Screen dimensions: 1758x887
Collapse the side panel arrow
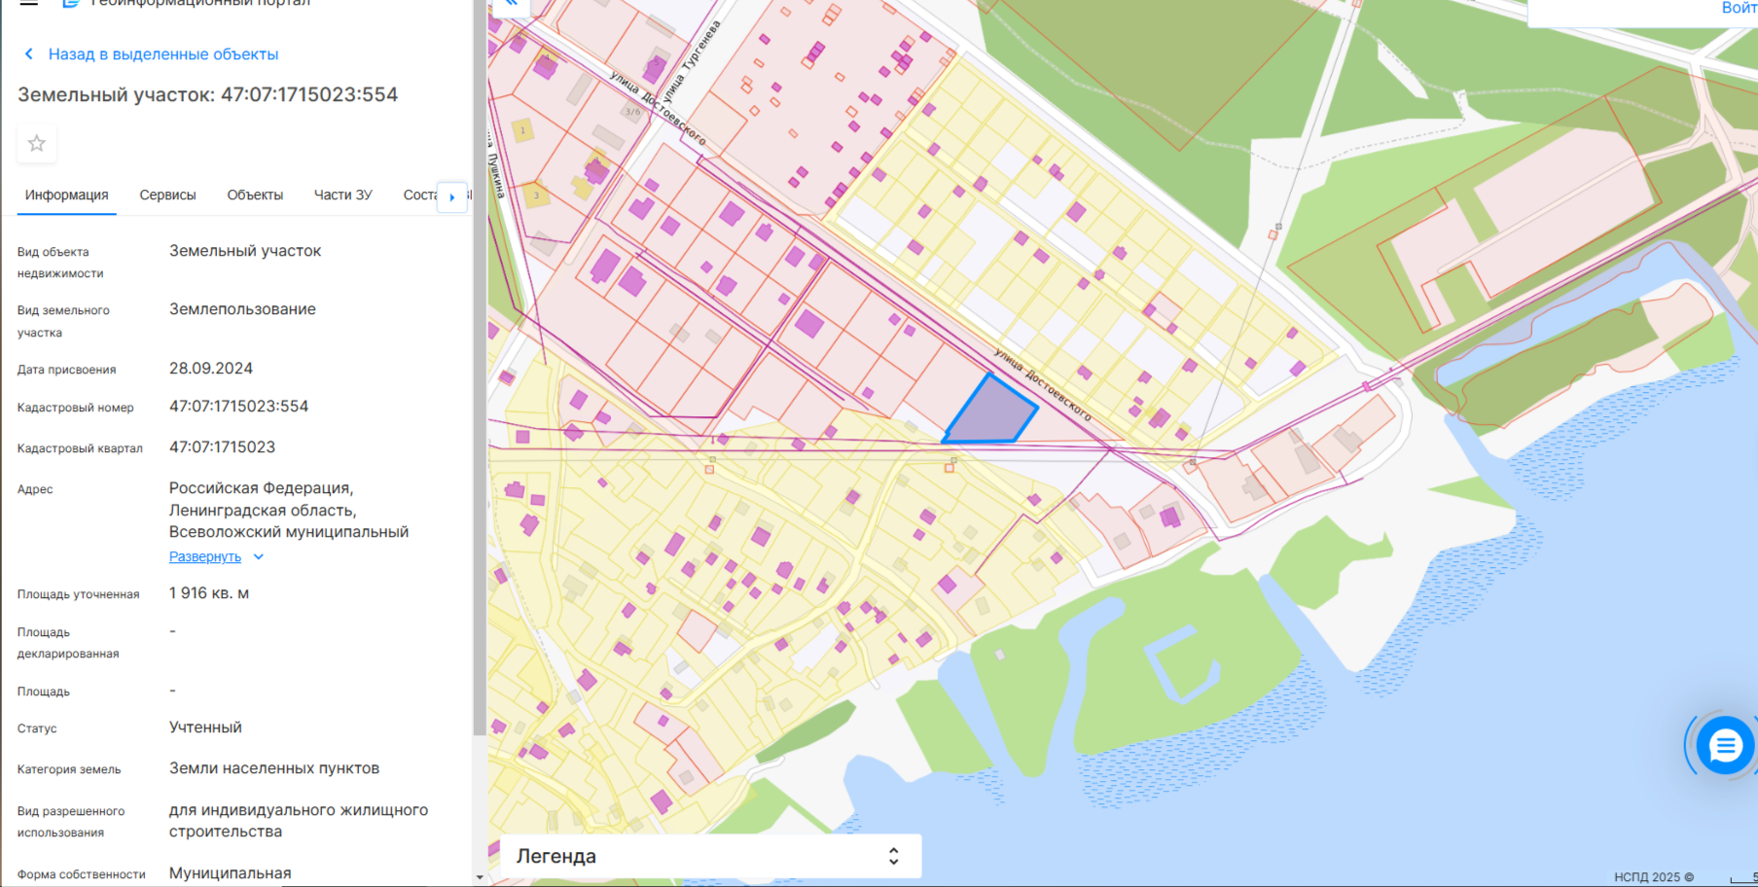coord(511,5)
